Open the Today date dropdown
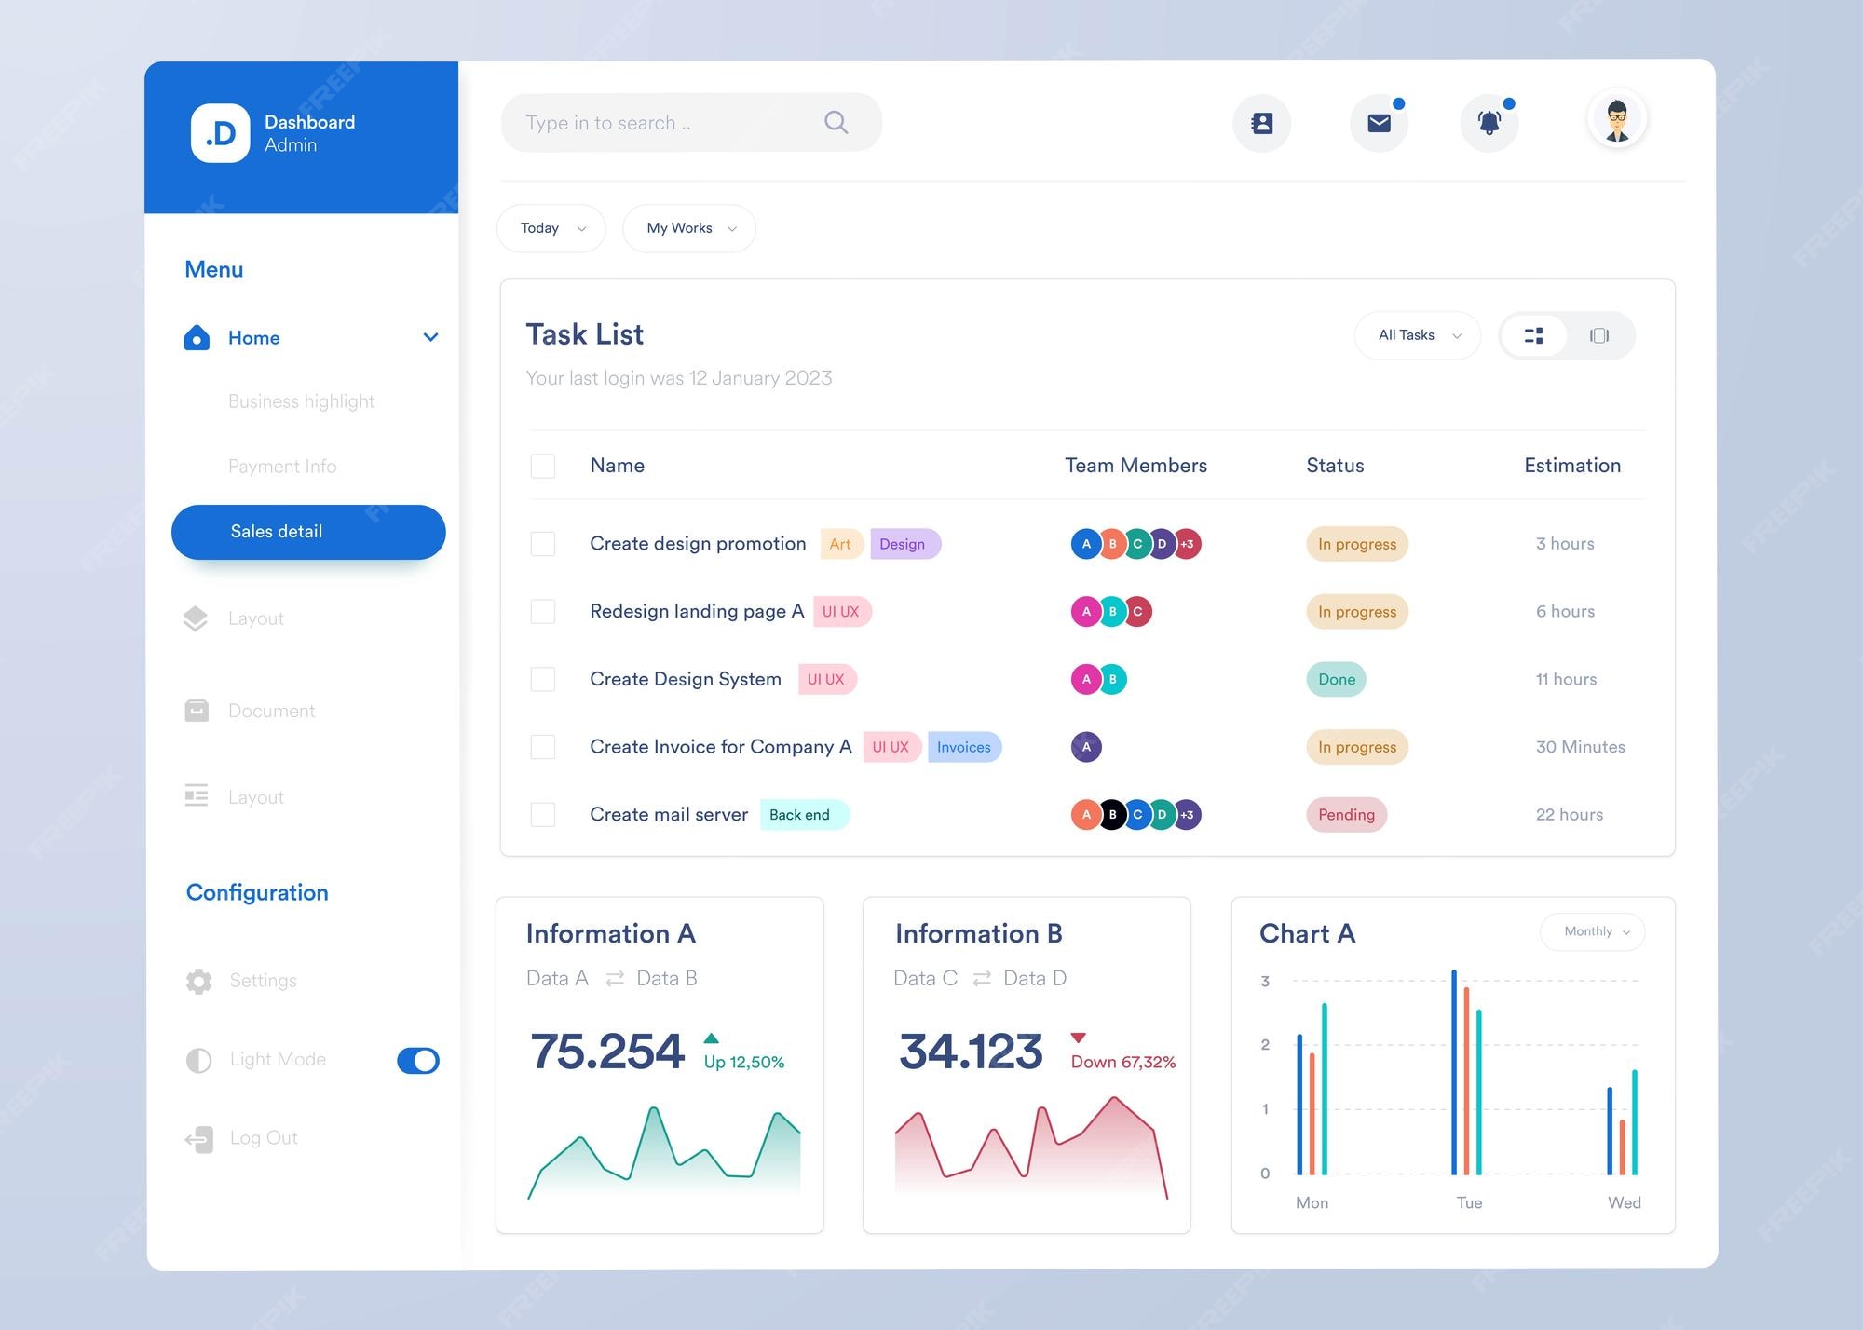Viewport: 1863px width, 1330px height. point(551,227)
